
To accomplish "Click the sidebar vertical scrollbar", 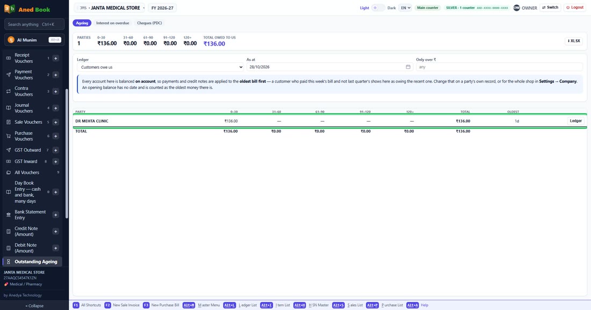I will [x=67, y=153].
